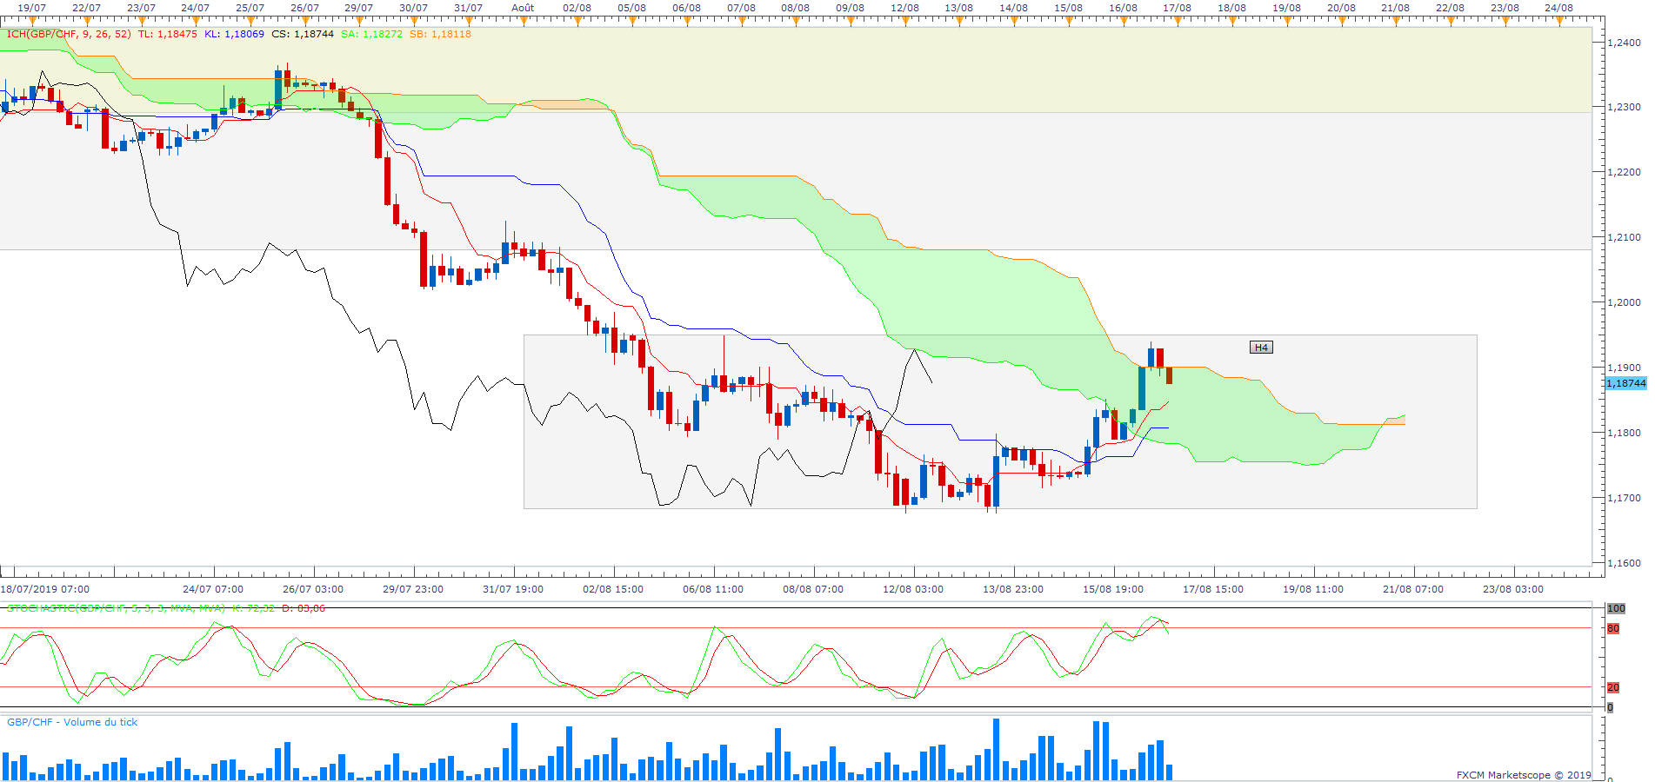Click the 1,1800 price axis label
Screen dimensions: 1655x782
click(x=1625, y=434)
